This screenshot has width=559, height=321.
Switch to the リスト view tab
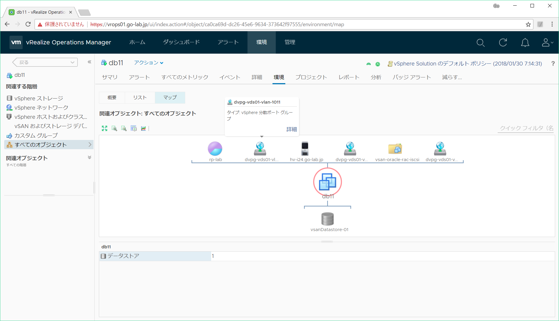[140, 98]
